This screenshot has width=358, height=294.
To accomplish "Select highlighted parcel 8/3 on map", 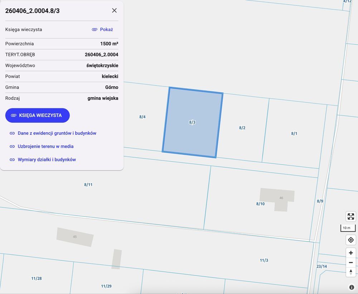I will [193, 122].
